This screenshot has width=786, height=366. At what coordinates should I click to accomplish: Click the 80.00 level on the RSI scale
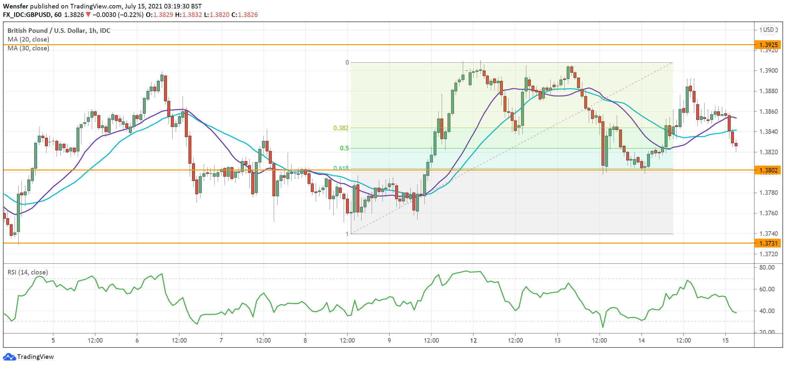pyautogui.click(x=766, y=267)
